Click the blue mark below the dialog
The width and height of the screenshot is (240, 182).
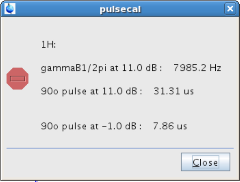point(36,180)
